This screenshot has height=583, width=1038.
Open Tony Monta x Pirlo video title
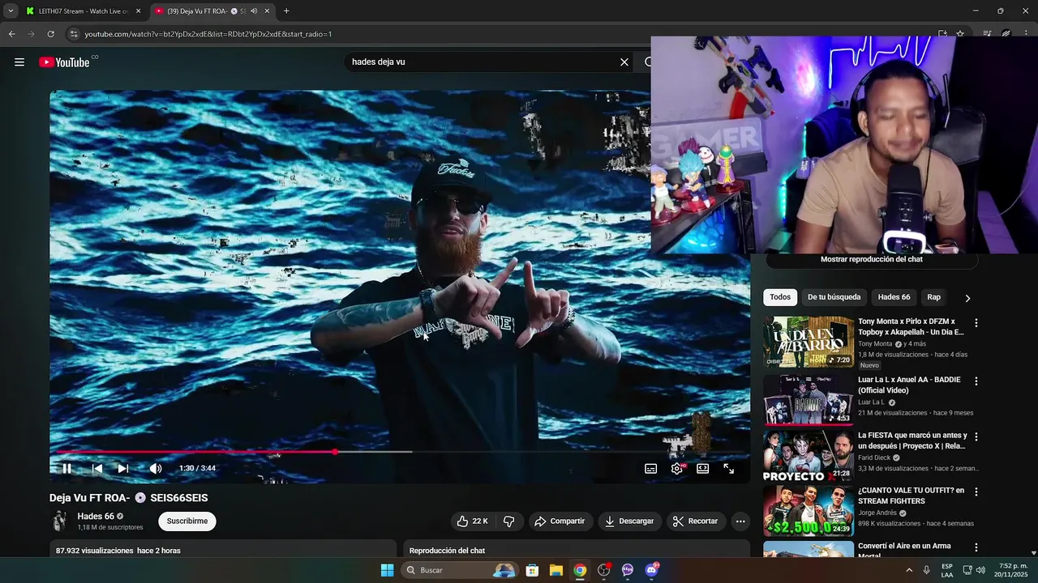911,326
